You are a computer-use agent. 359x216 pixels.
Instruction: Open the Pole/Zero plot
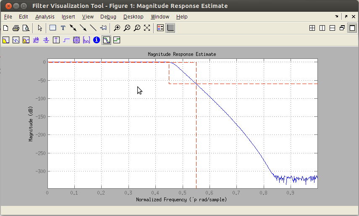[x=76, y=40]
